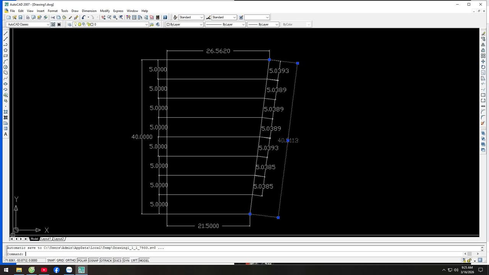Expand the ByLayer color control dropdown

201,24
